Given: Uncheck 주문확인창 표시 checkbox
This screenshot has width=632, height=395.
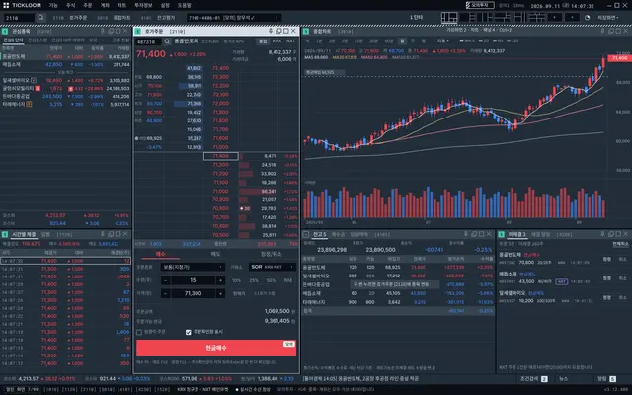Looking at the screenshot, I should [189, 332].
